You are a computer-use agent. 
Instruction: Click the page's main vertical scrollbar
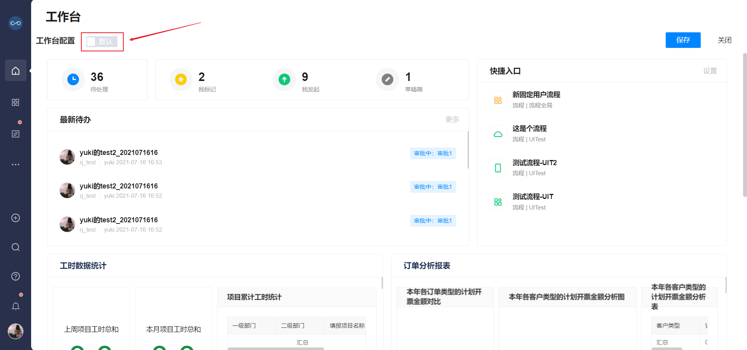[745, 125]
